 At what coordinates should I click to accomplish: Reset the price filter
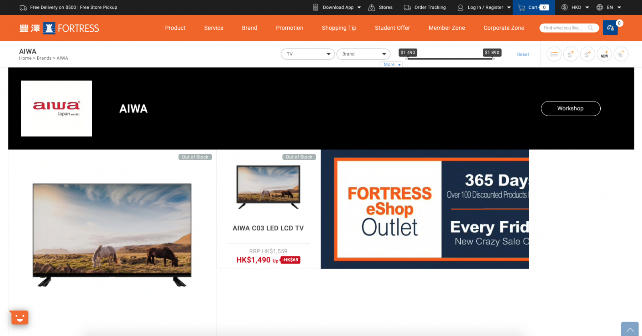(x=522, y=55)
